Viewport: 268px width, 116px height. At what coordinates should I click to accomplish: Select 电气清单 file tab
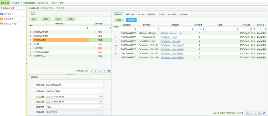pyautogui.click(x=184, y=15)
